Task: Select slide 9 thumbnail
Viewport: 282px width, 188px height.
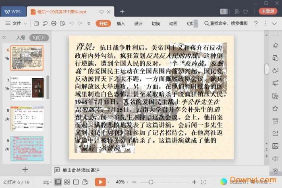Action: click(x=27, y=148)
